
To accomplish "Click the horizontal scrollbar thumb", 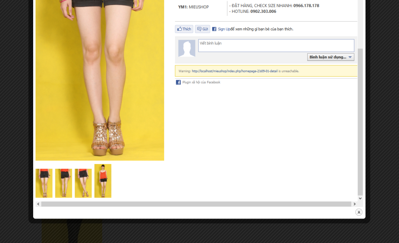I will (196, 204).
